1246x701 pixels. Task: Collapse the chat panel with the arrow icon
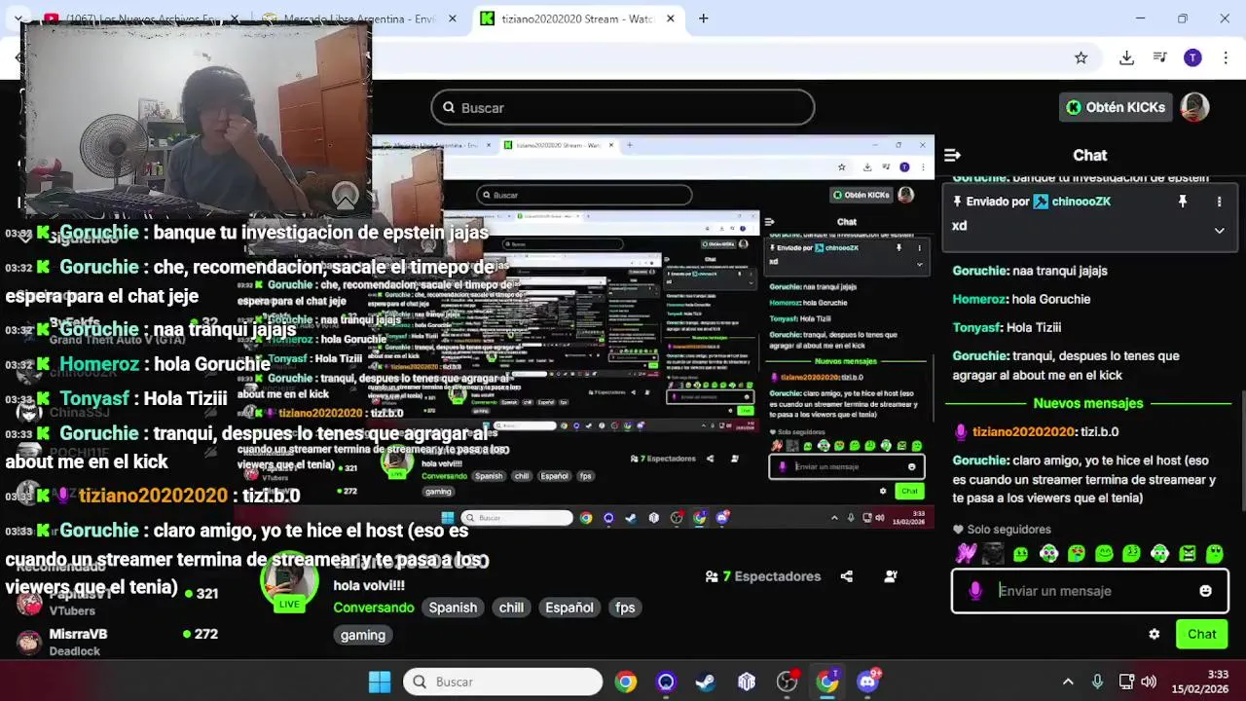pos(952,155)
